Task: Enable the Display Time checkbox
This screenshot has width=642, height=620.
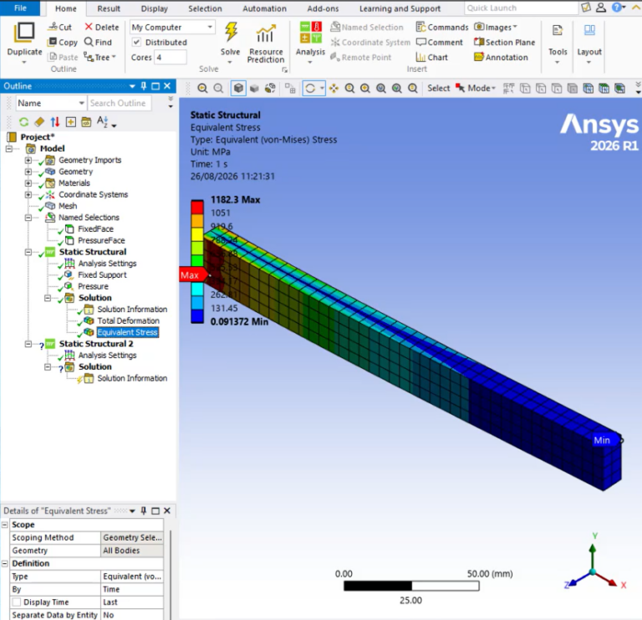Action: pos(17,602)
